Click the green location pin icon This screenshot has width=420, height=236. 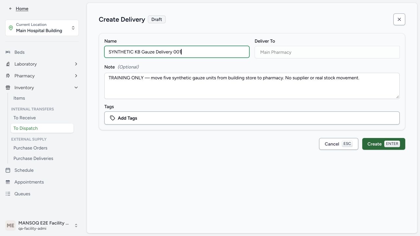pos(11,28)
